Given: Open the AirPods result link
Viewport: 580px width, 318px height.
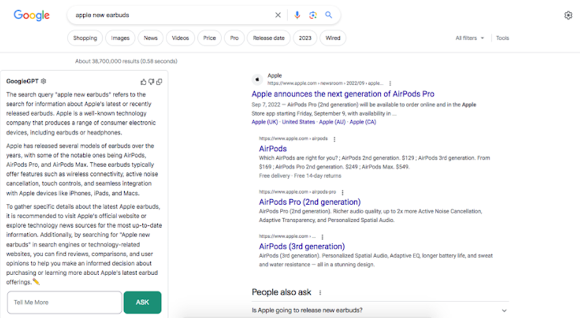Looking at the screenshot, I should click(x=272, y=148).
